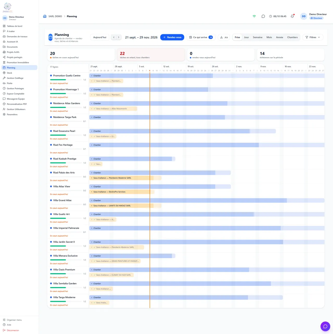Expand Villa Grand Atlas LIANTS DU HAOUZ bar
The image size is (333, 334).
pyautogui.click(x=125, y=206)
